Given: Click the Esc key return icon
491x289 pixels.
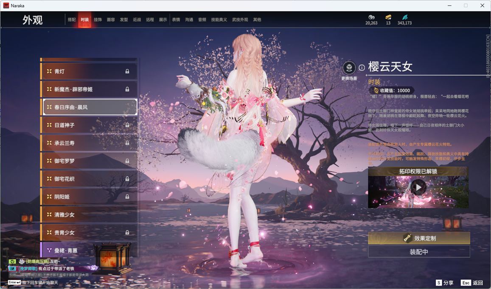Looking at the screenshot, I should tap(466, 283).
